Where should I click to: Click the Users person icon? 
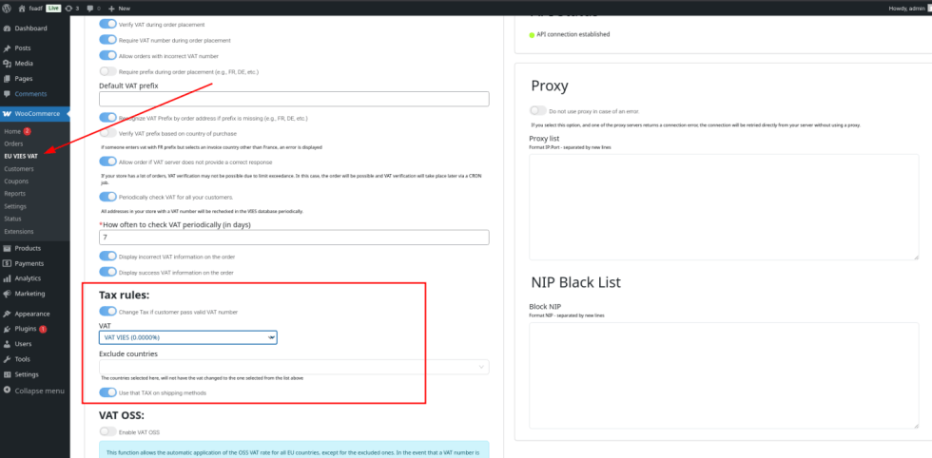pos(8,344)
